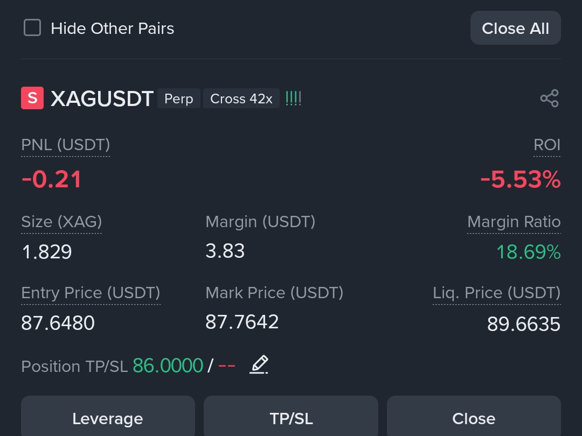
Task: Click the green ADL indicator bars
Action: (x=293, y=99)
